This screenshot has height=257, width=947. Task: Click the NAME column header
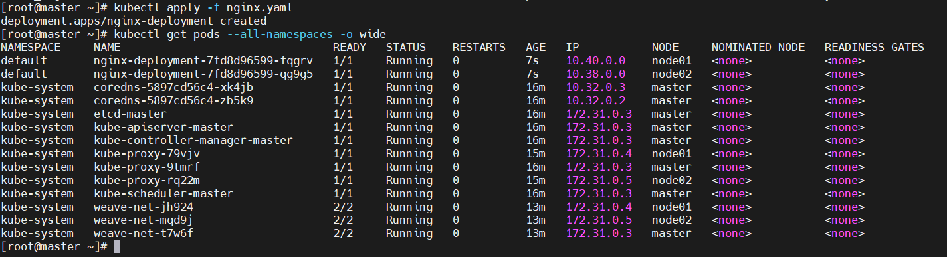click(x=107, y=47)
